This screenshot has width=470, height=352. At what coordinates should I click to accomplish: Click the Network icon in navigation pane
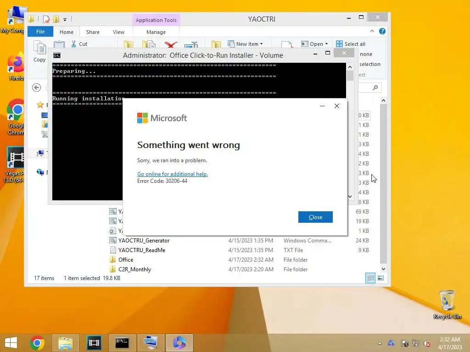40,172
